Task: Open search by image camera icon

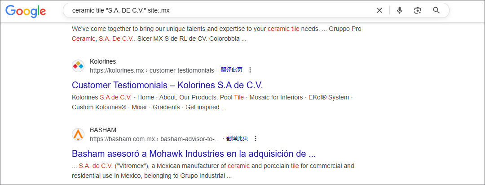Action: point(418,10)
